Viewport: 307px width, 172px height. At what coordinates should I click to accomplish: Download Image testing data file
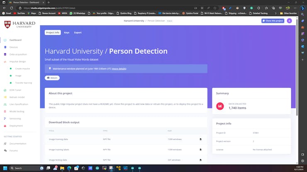coord(200,160)
